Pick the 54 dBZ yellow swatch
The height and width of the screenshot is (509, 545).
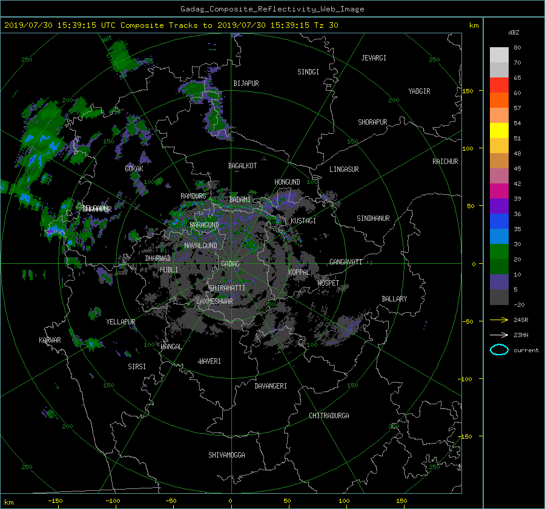(x=499, y=130)
